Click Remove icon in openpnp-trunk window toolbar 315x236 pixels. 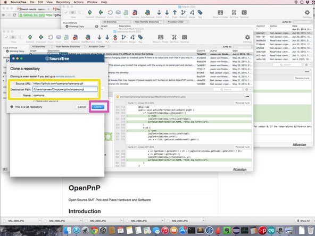click(x=76, y=37)
